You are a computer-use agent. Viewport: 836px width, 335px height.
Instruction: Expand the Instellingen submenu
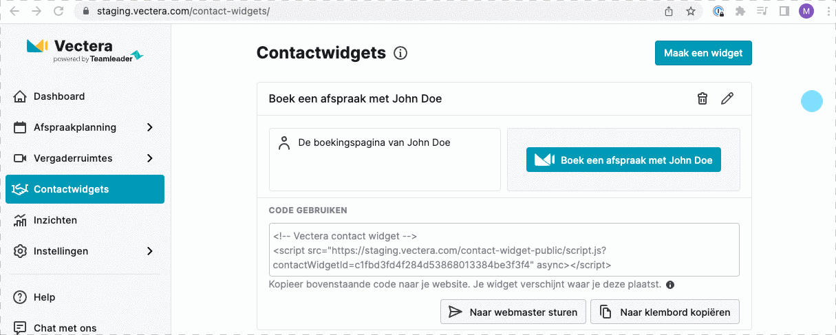(150, 251)
